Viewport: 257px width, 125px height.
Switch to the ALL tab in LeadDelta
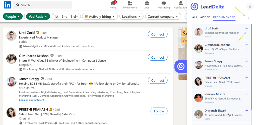(x=195, y=17)
